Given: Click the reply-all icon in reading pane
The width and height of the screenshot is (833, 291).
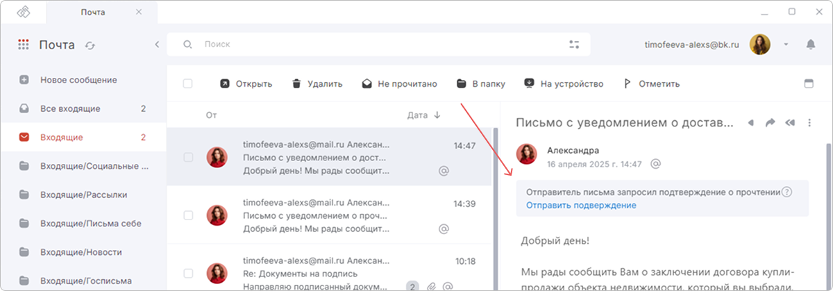Looking at the screenshot, I should (x=790, y=123).
